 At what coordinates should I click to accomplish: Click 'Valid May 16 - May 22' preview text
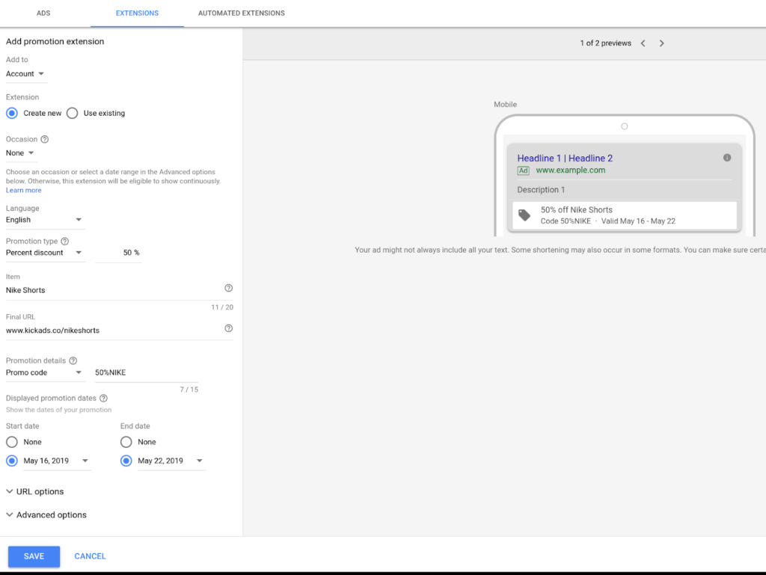coord(638,221)
